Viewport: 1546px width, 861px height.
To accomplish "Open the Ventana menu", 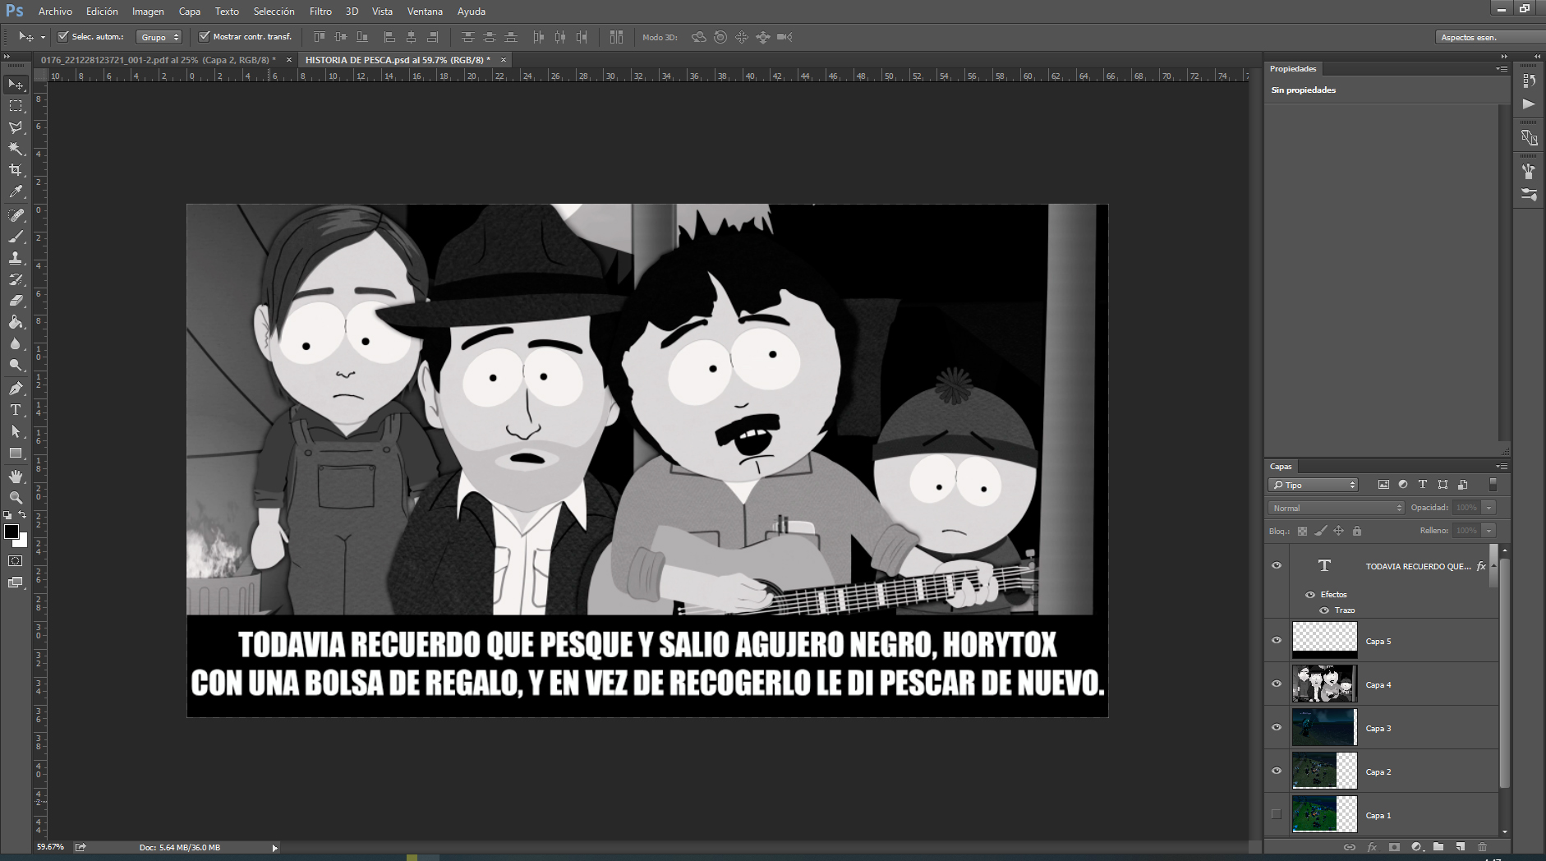I will tap(425, 12).
